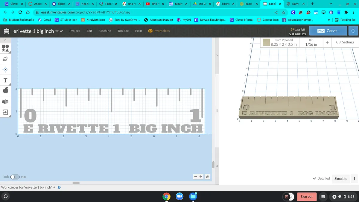
Task: Click the Carve button
Action: pos(328,31)
